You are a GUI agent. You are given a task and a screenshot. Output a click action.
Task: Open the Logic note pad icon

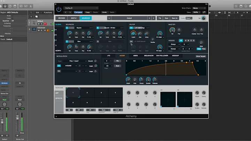pos(241,6)
